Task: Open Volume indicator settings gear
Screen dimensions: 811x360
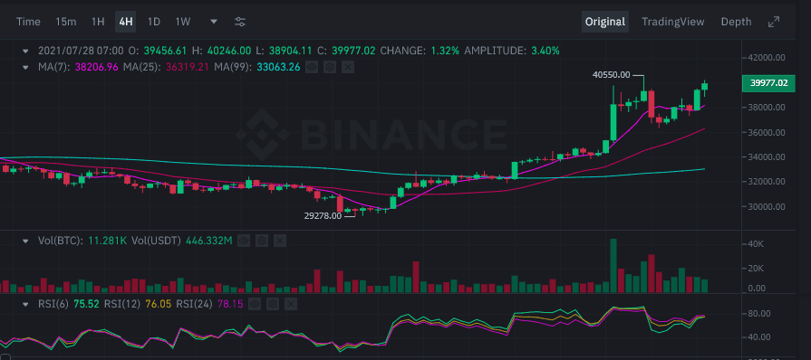Action: coord(261,241)
